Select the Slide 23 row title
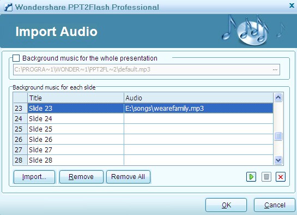Viewport: 297px width, 215px height. coord(76,108)
